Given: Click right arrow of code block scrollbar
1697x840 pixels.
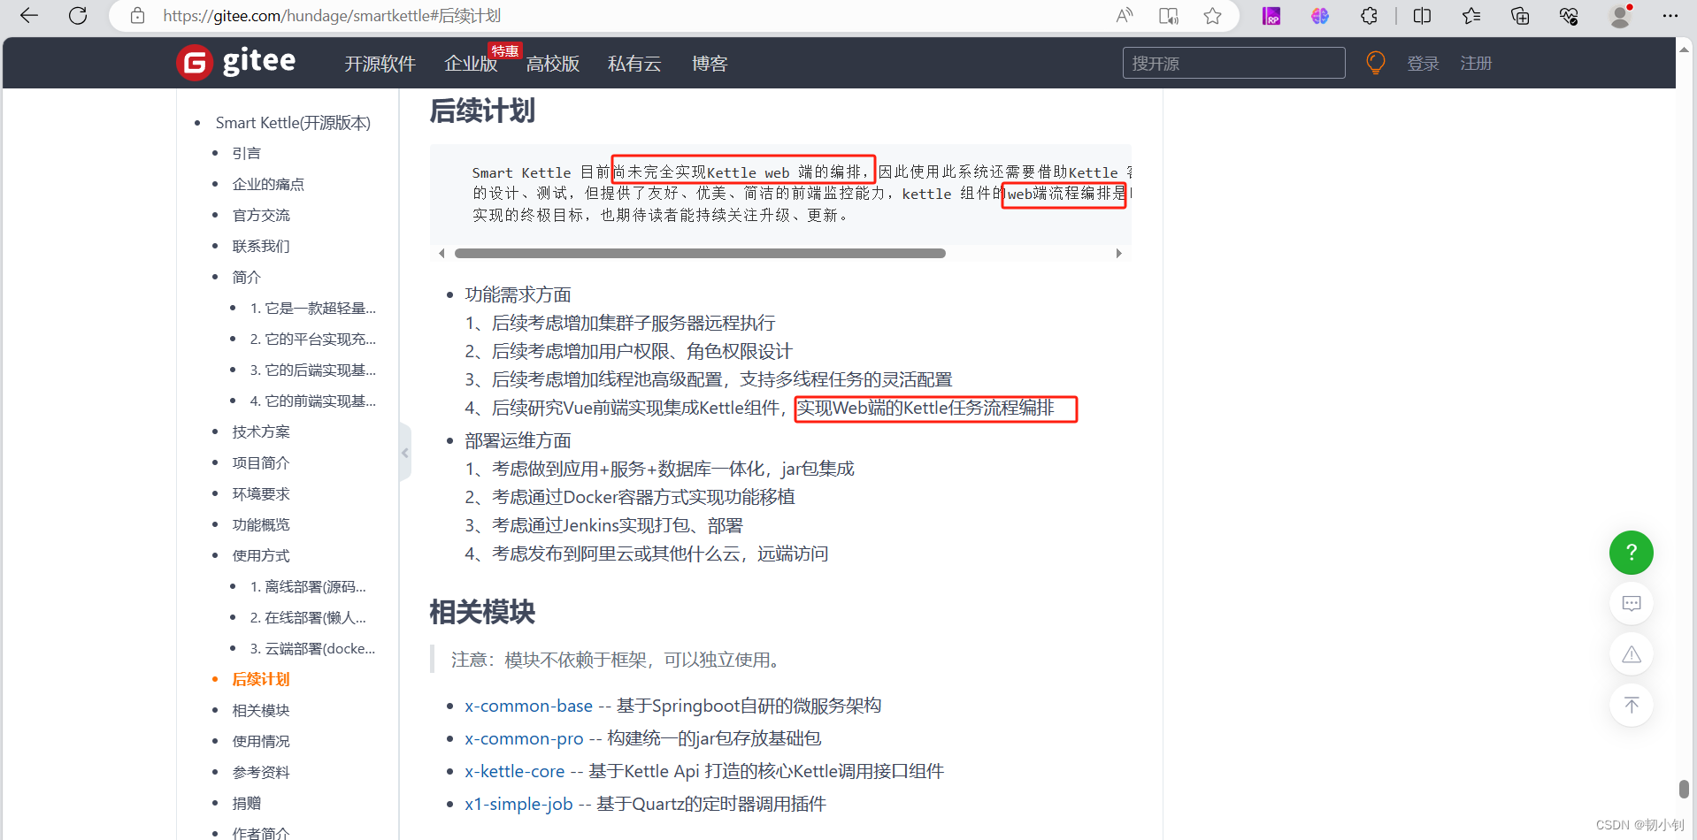Looking at the screenshot, I should point(1119,254).
